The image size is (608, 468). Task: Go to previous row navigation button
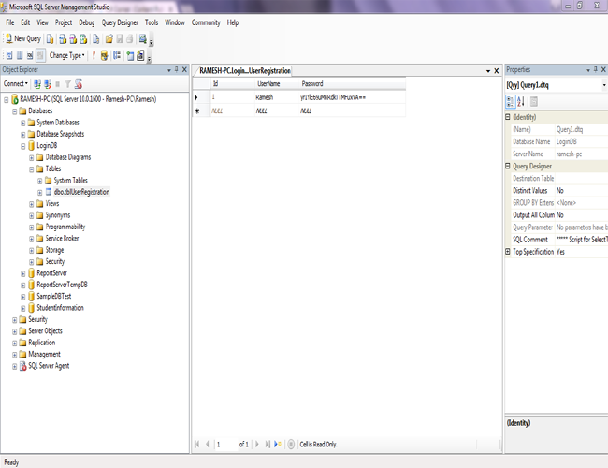click(208, 444)
